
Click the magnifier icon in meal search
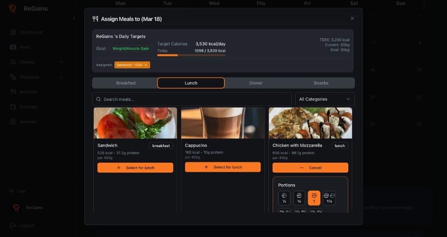(x=99, y=100)
